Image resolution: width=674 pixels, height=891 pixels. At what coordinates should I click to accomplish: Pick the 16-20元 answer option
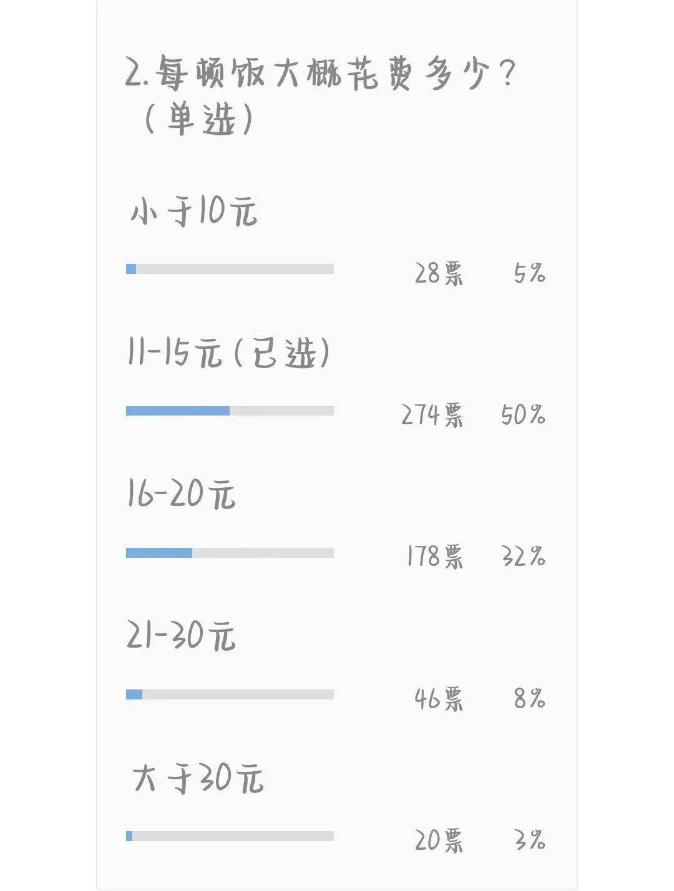pyautogui.click(x=182, y=495)
